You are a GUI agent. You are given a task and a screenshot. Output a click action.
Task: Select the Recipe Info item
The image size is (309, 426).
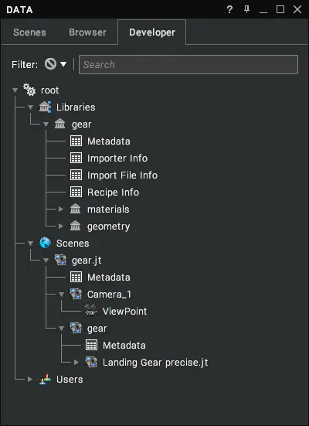(113, 192)
